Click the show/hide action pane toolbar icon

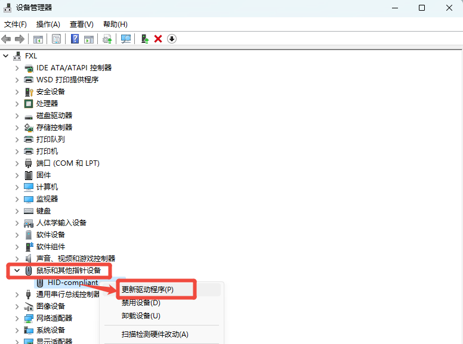point(89,39)
